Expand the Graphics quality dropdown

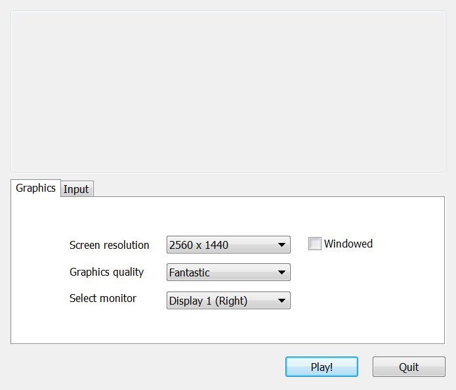pyautogui.click(x=228, y=272)
